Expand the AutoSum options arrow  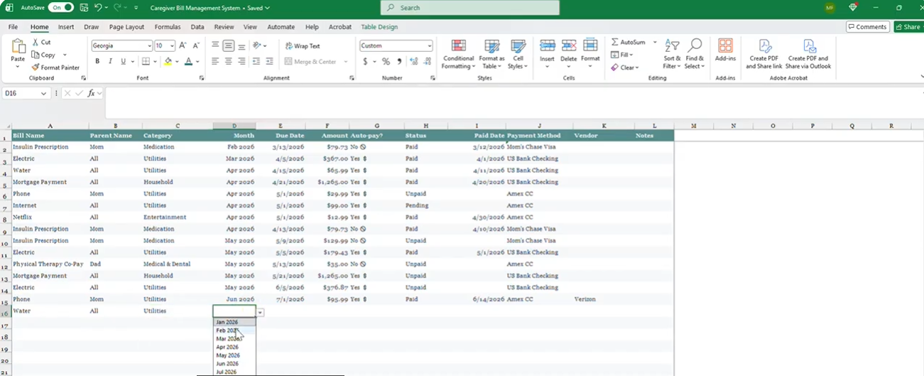tap(655, 42)
